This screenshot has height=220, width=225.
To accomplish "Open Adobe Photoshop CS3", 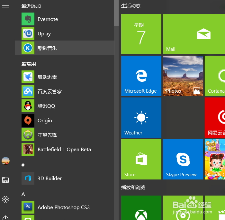I will click(x=65, y=207).
